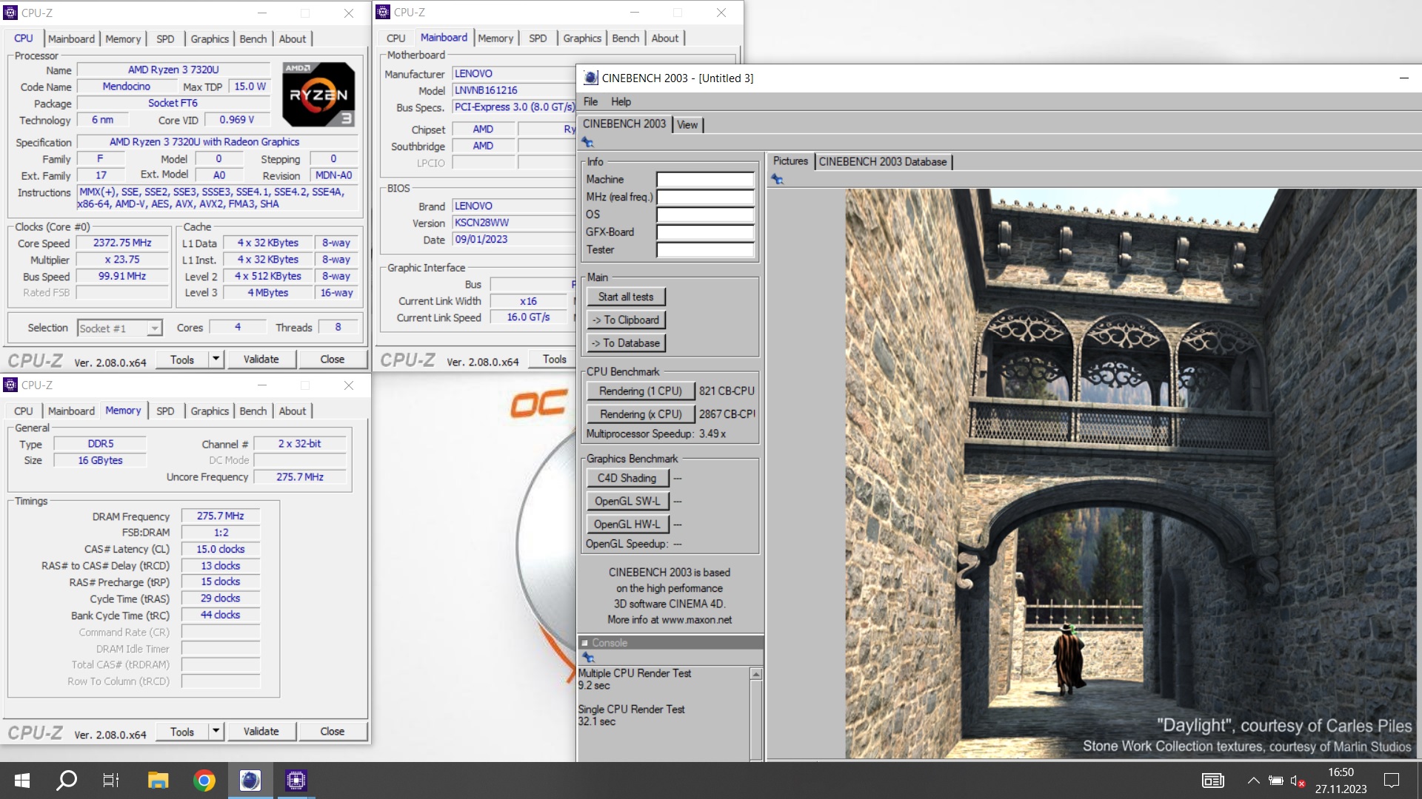Open taskbar Search magnifier icon
Viewport: 1422px width, 799px height.
click(67, 780)
